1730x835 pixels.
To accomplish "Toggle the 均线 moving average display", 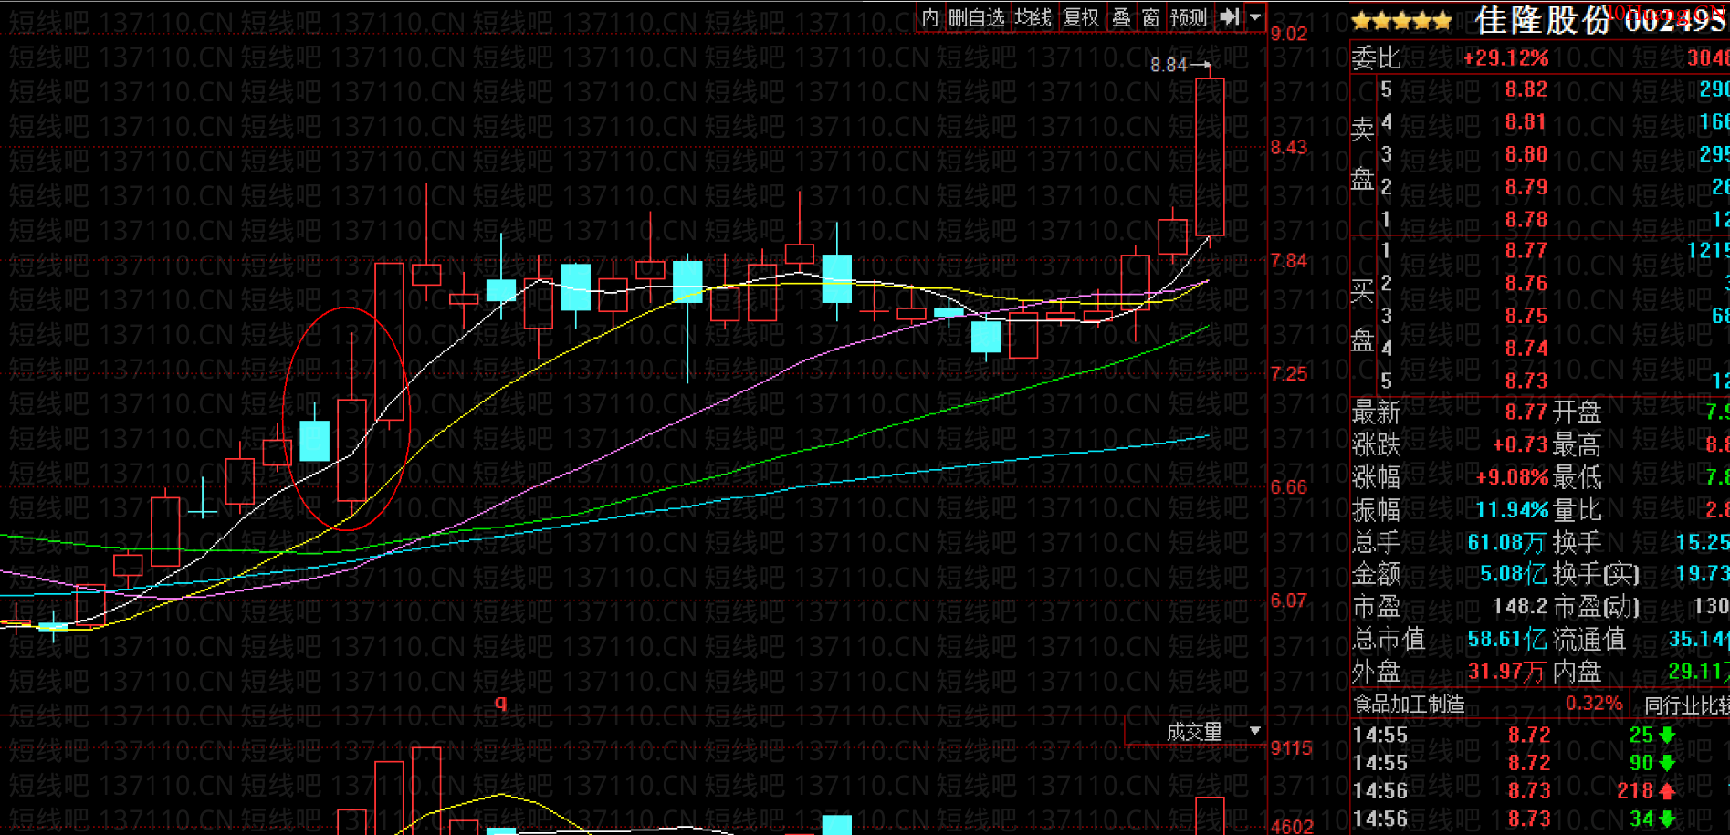I will coord(1033,17).
